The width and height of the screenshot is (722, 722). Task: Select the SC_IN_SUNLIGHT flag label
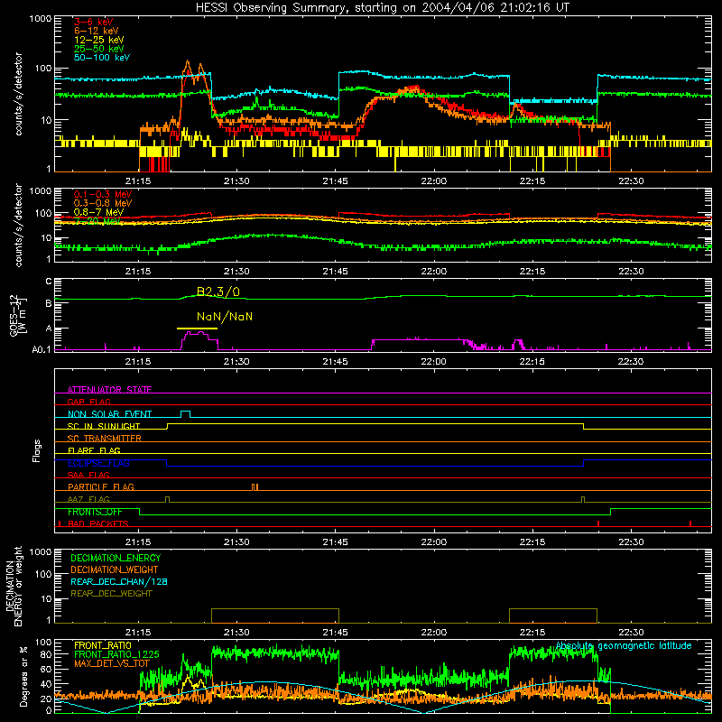pos(104,426)
